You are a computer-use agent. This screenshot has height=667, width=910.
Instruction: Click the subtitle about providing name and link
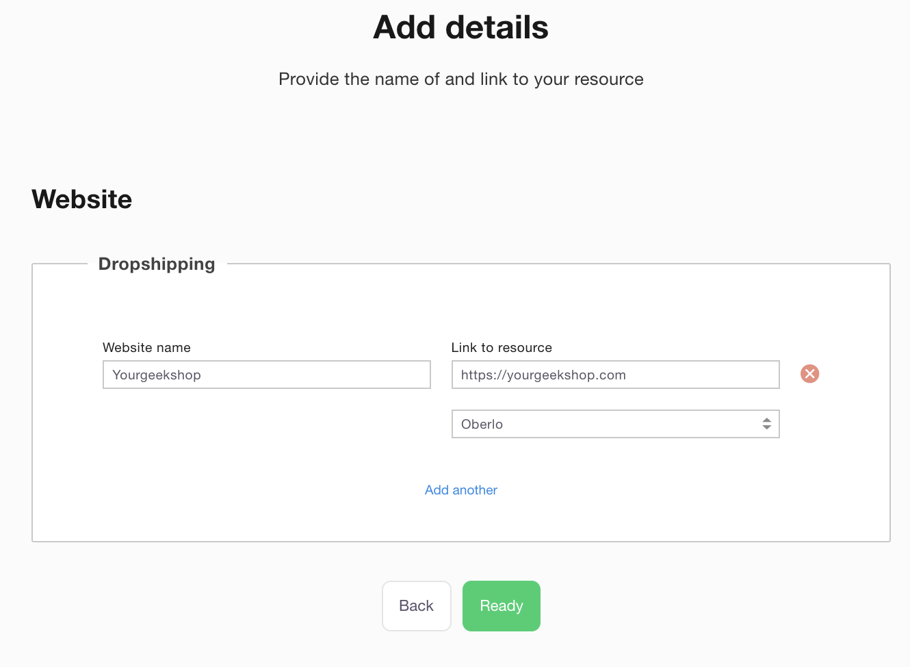[461, 79]
